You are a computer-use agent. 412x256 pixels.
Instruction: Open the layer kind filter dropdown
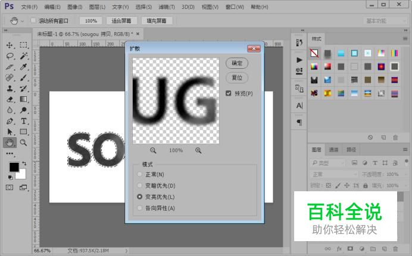pos(327,163)
